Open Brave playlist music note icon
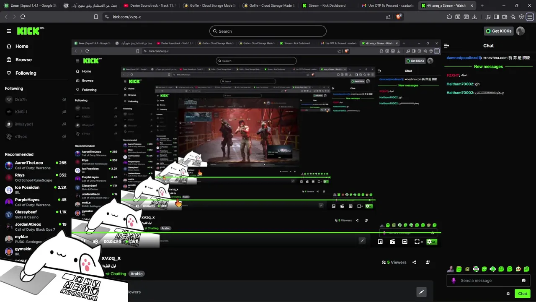Screen dimensions: 536x302 [488, 17]
